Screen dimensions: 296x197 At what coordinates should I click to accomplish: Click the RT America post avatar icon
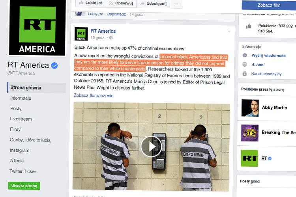click(81, 34)
